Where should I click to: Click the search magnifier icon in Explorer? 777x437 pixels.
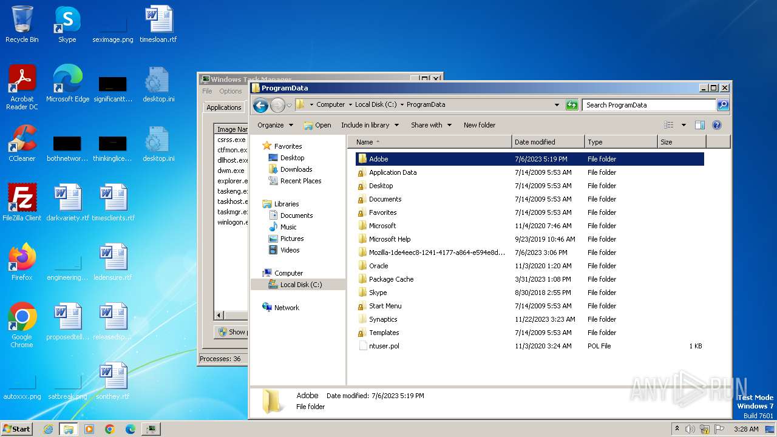[723, 105]
